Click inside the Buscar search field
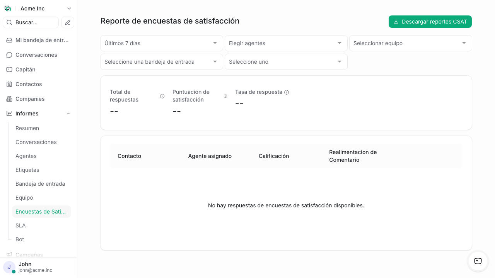Screen dimensions: 495x278 pyautogui.click(x=31, y=22)
